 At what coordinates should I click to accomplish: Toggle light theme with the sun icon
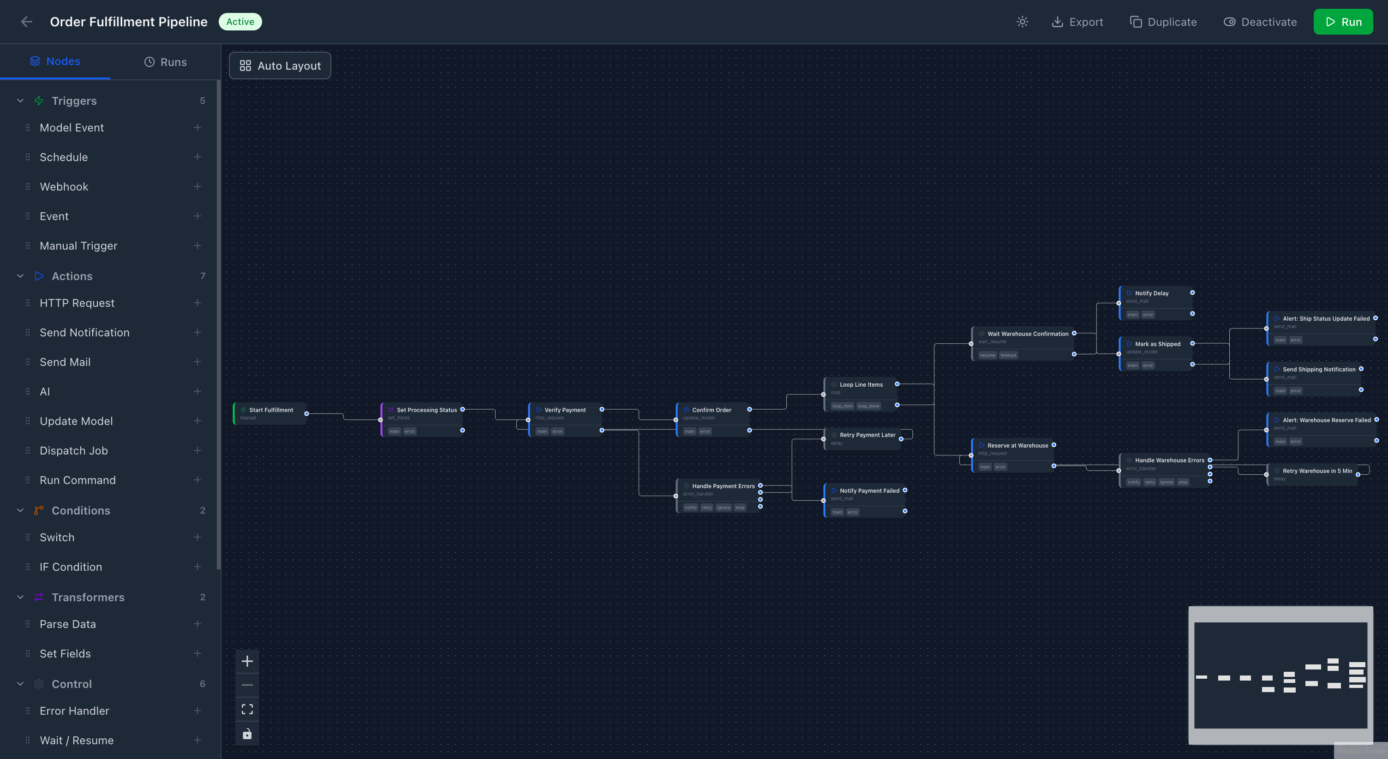coord(1022,22)
